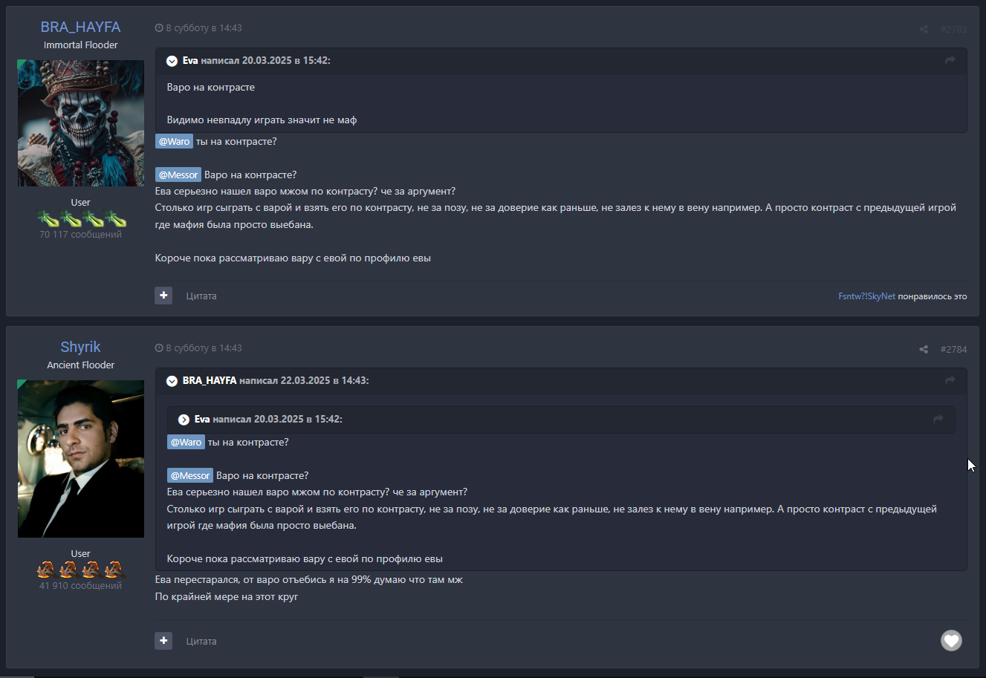Collapse BRA_HAYFA quote in Shyrik's post
Viewport: 986px width, 678px height.
pyautogui.click(x=172, y=381)
